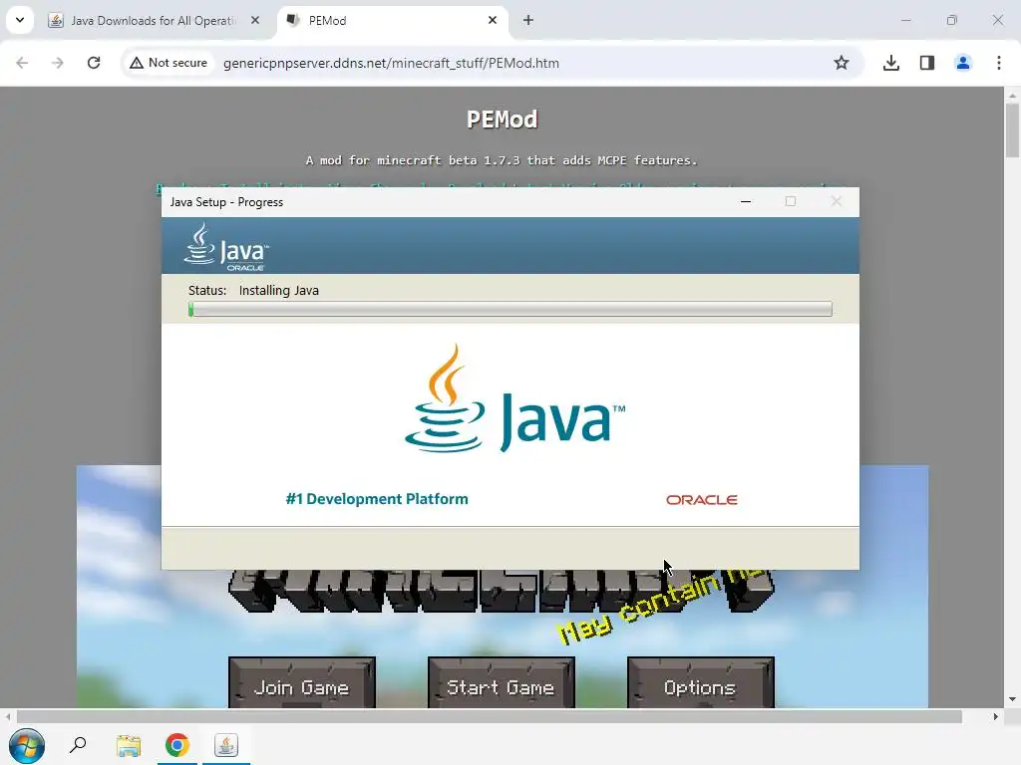Screen dimensions: 1021x765
Task: Click the vertical page scrollbar thumb
Action: coord(1012,130)
